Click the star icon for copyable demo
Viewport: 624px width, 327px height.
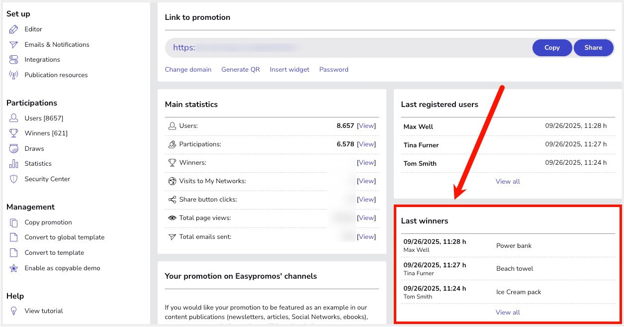14,268
